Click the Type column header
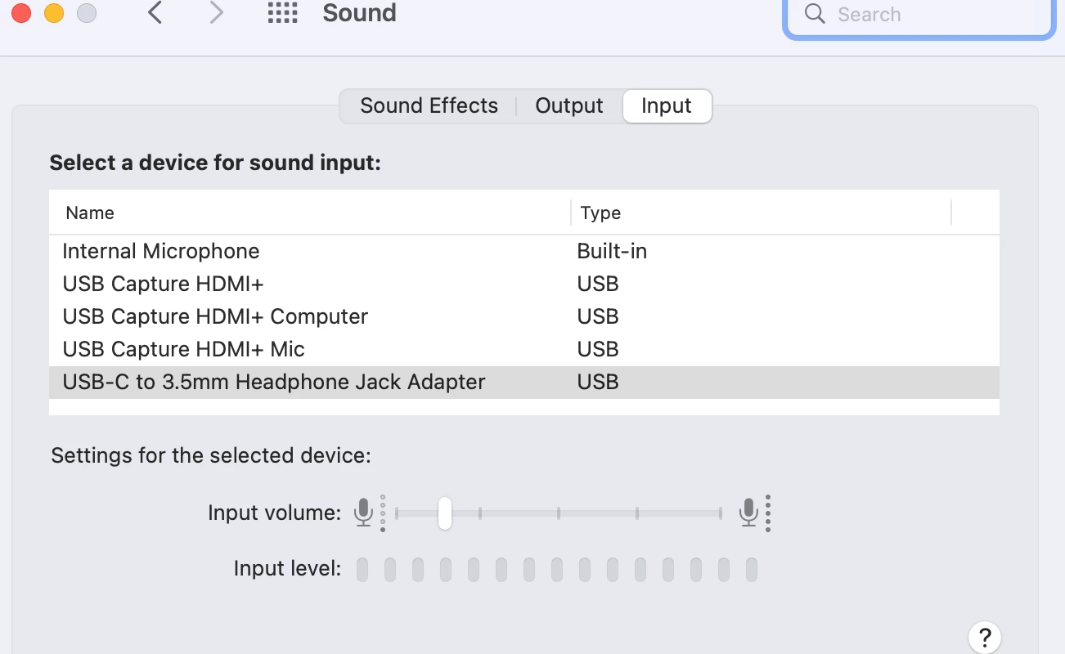The height and width of the screenshot is (654, 1065). (x=600, y=213)
